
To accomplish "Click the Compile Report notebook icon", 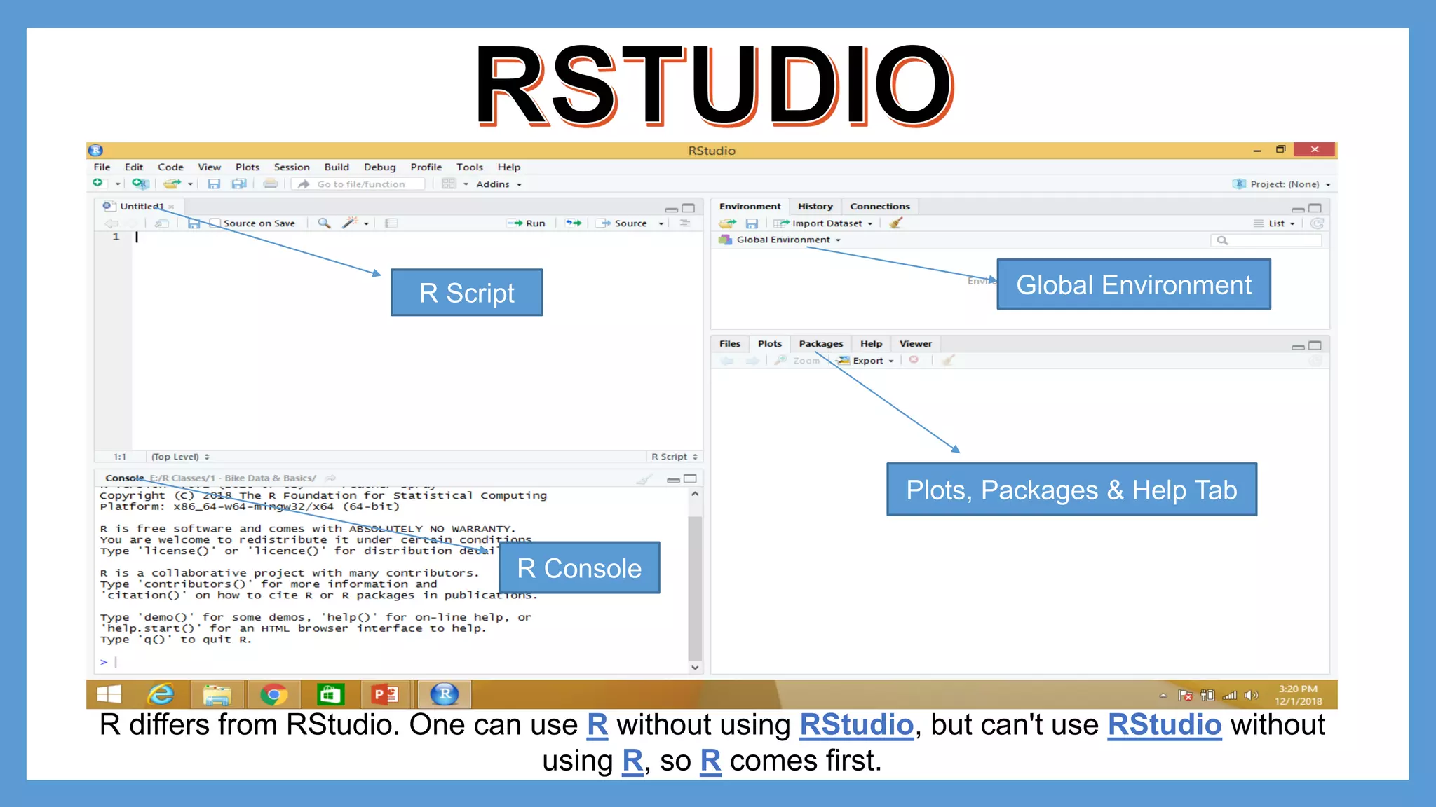I will (x=391, y=223).
